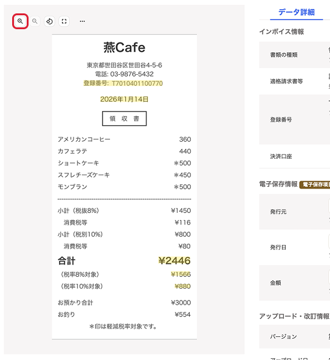Click the 領収書 box on receipt
The height and width of the screenshot is (360, 330).
point(125,119)
